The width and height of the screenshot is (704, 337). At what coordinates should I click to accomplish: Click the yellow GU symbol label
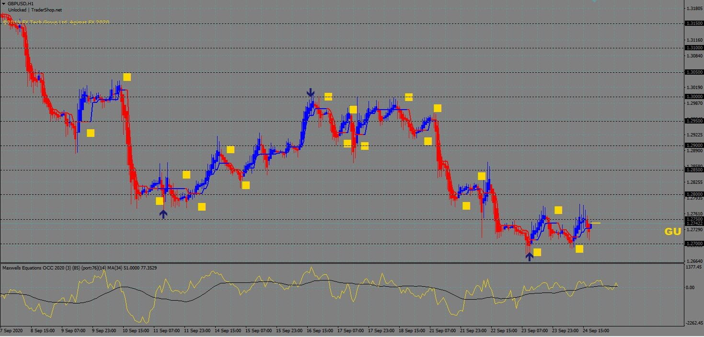coord(672,232)
